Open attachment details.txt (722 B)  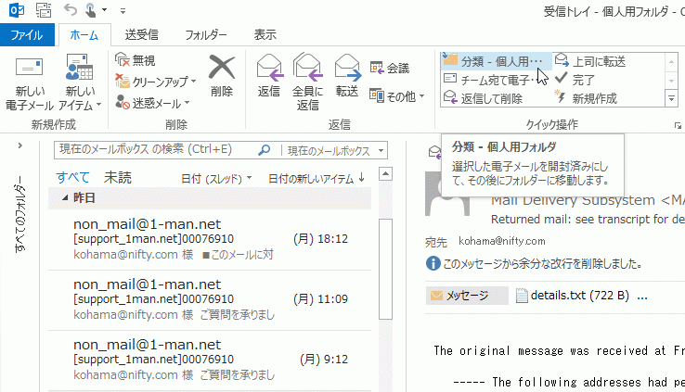(x=573, y=296)
